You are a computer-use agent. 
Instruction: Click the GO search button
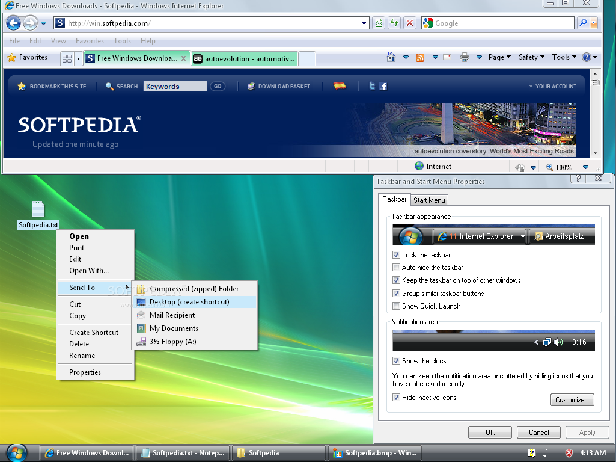point(218,86)
